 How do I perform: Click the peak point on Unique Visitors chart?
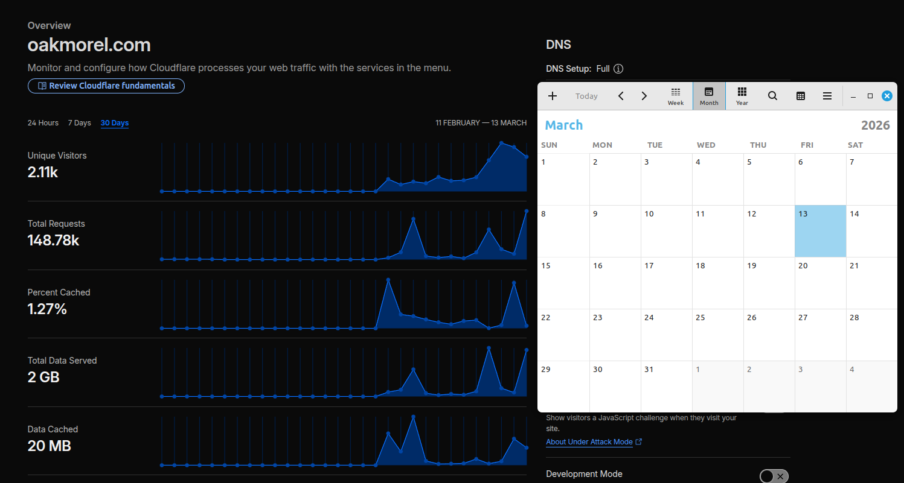click(x=501, y=143)
